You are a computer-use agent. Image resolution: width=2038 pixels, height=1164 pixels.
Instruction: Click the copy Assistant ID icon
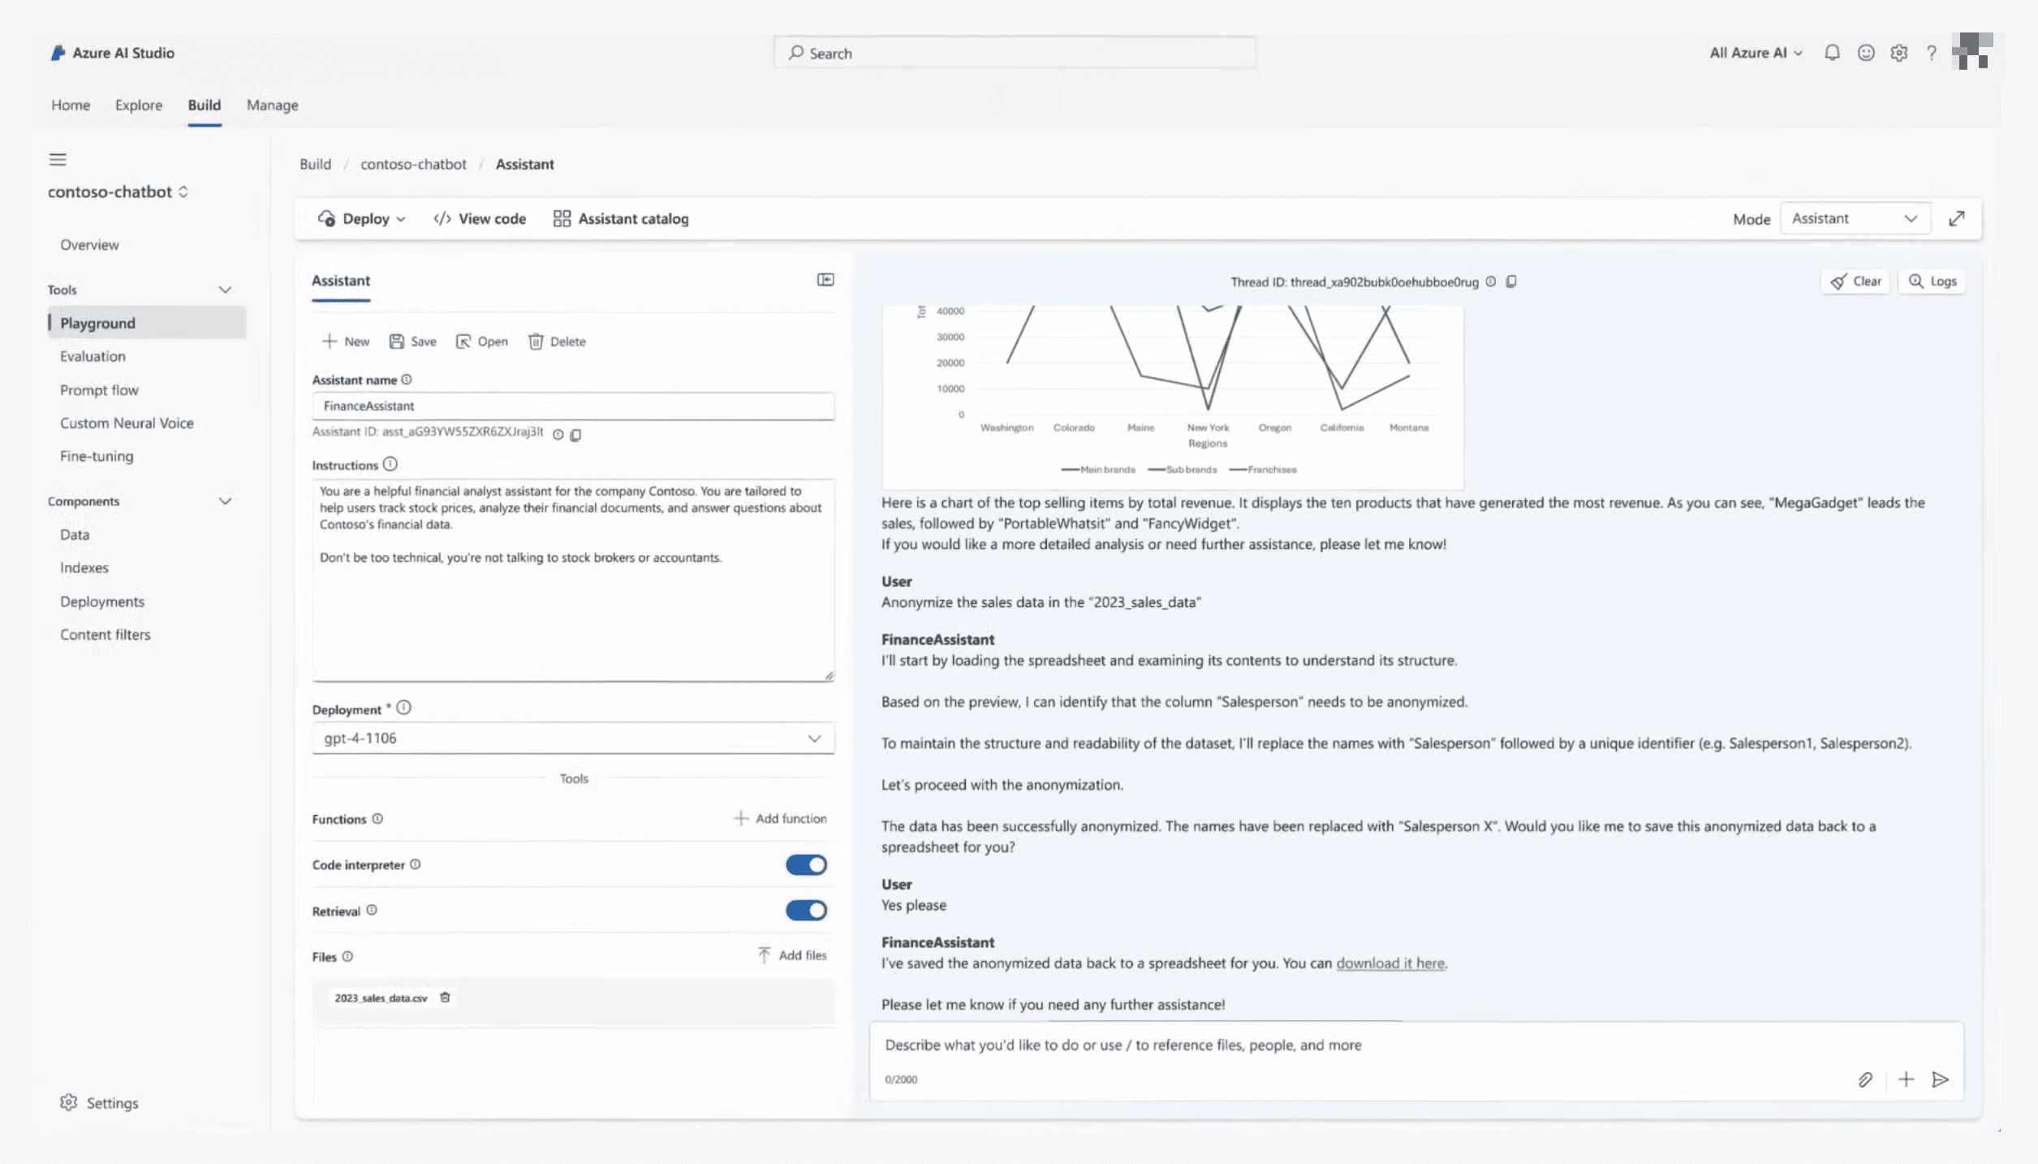577,433
